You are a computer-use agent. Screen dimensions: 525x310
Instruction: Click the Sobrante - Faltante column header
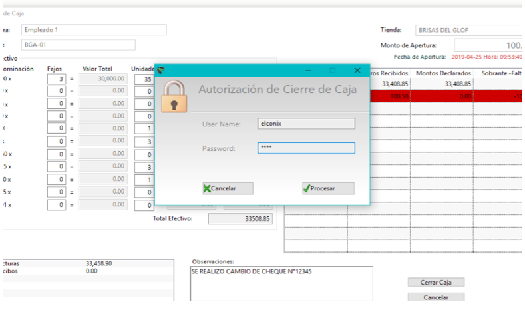pyautogui.click(x=502, y=73)
